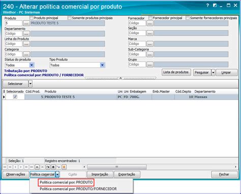The image size is (241, 194).
Task: Click the help question mark icon
Action: (207, 6)
